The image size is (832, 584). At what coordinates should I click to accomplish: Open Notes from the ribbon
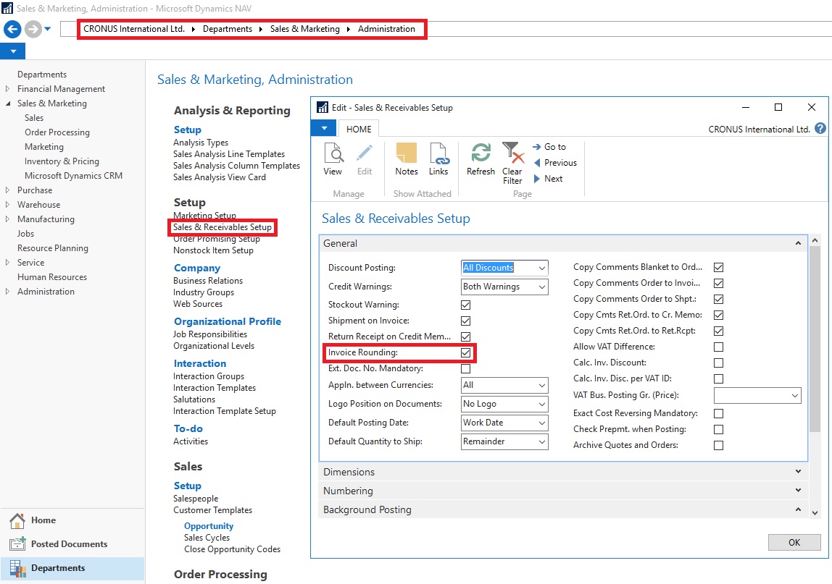click(406, 159)
